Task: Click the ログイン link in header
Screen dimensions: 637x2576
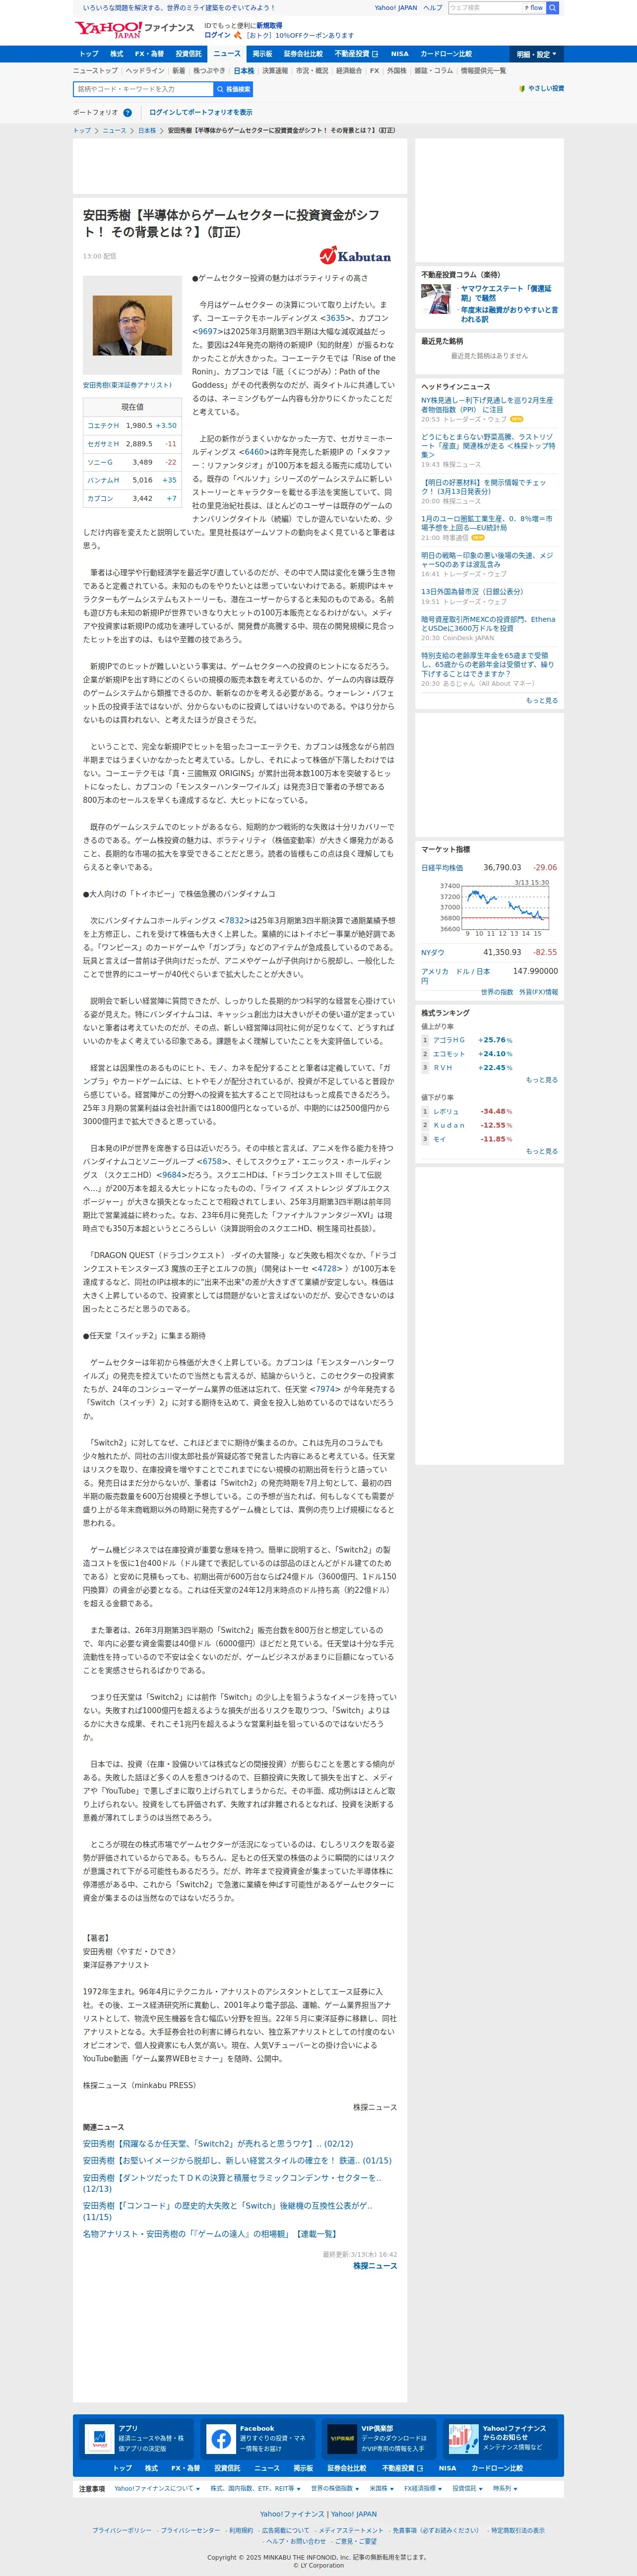Action: pyautogui.click(x=217, y=35)
